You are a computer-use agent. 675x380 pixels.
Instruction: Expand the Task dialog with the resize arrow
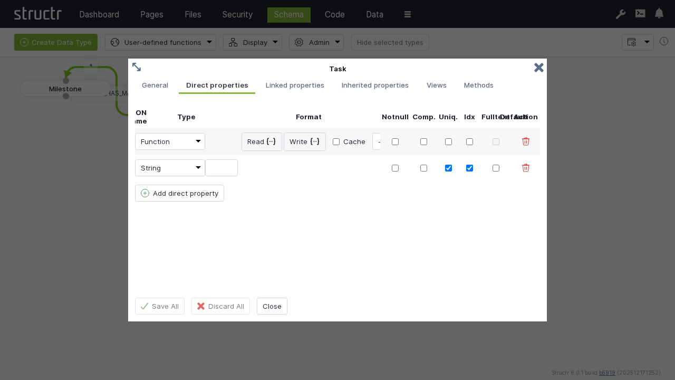pyautogui.click(x=137, y=67)
